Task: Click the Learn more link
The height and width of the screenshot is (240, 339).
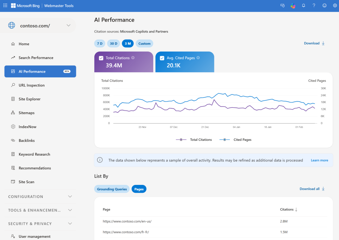Action: (x=319, y=160)
